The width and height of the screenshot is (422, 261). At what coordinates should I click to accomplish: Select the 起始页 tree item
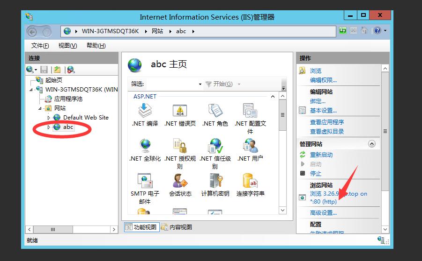tap(54, 80)
